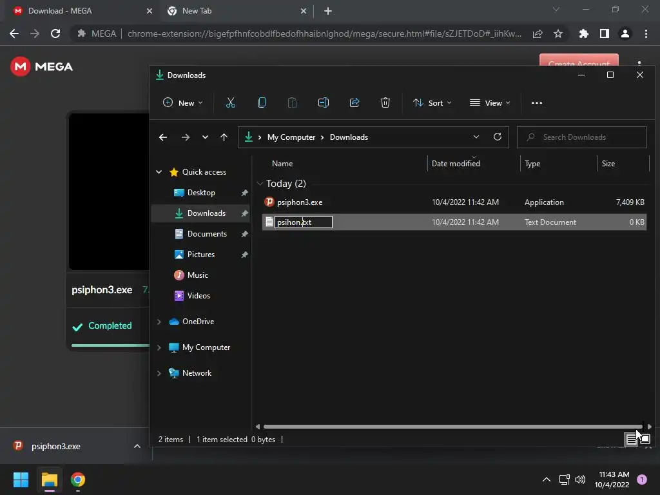Click Create Account button on MEGA

(x=579, y=60)
